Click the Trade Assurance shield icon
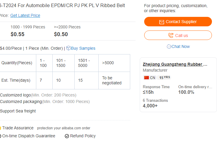The image size is (217, 145). click(1, 128)
